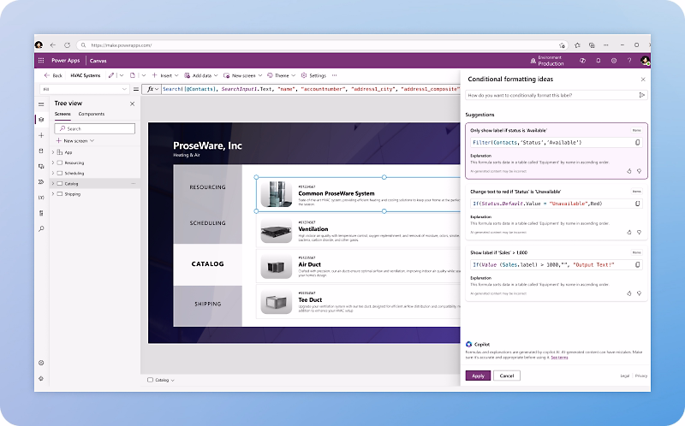Viewport: 685px width, 426px height.
Task: Click the Copilot icon in purple header
Action: point(582,61)
